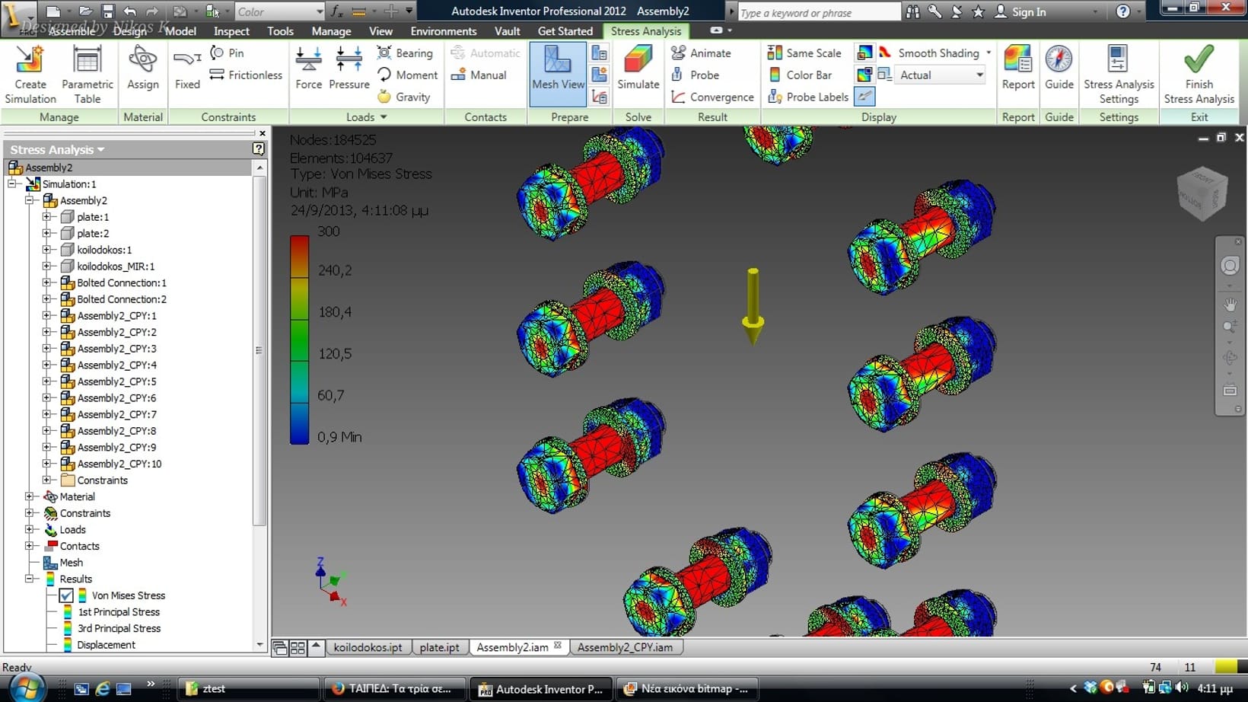Viewport: 1248px width, 702px height.
Task: Expand the Loads panel dropdown arrow
Action: coord(384,117)
